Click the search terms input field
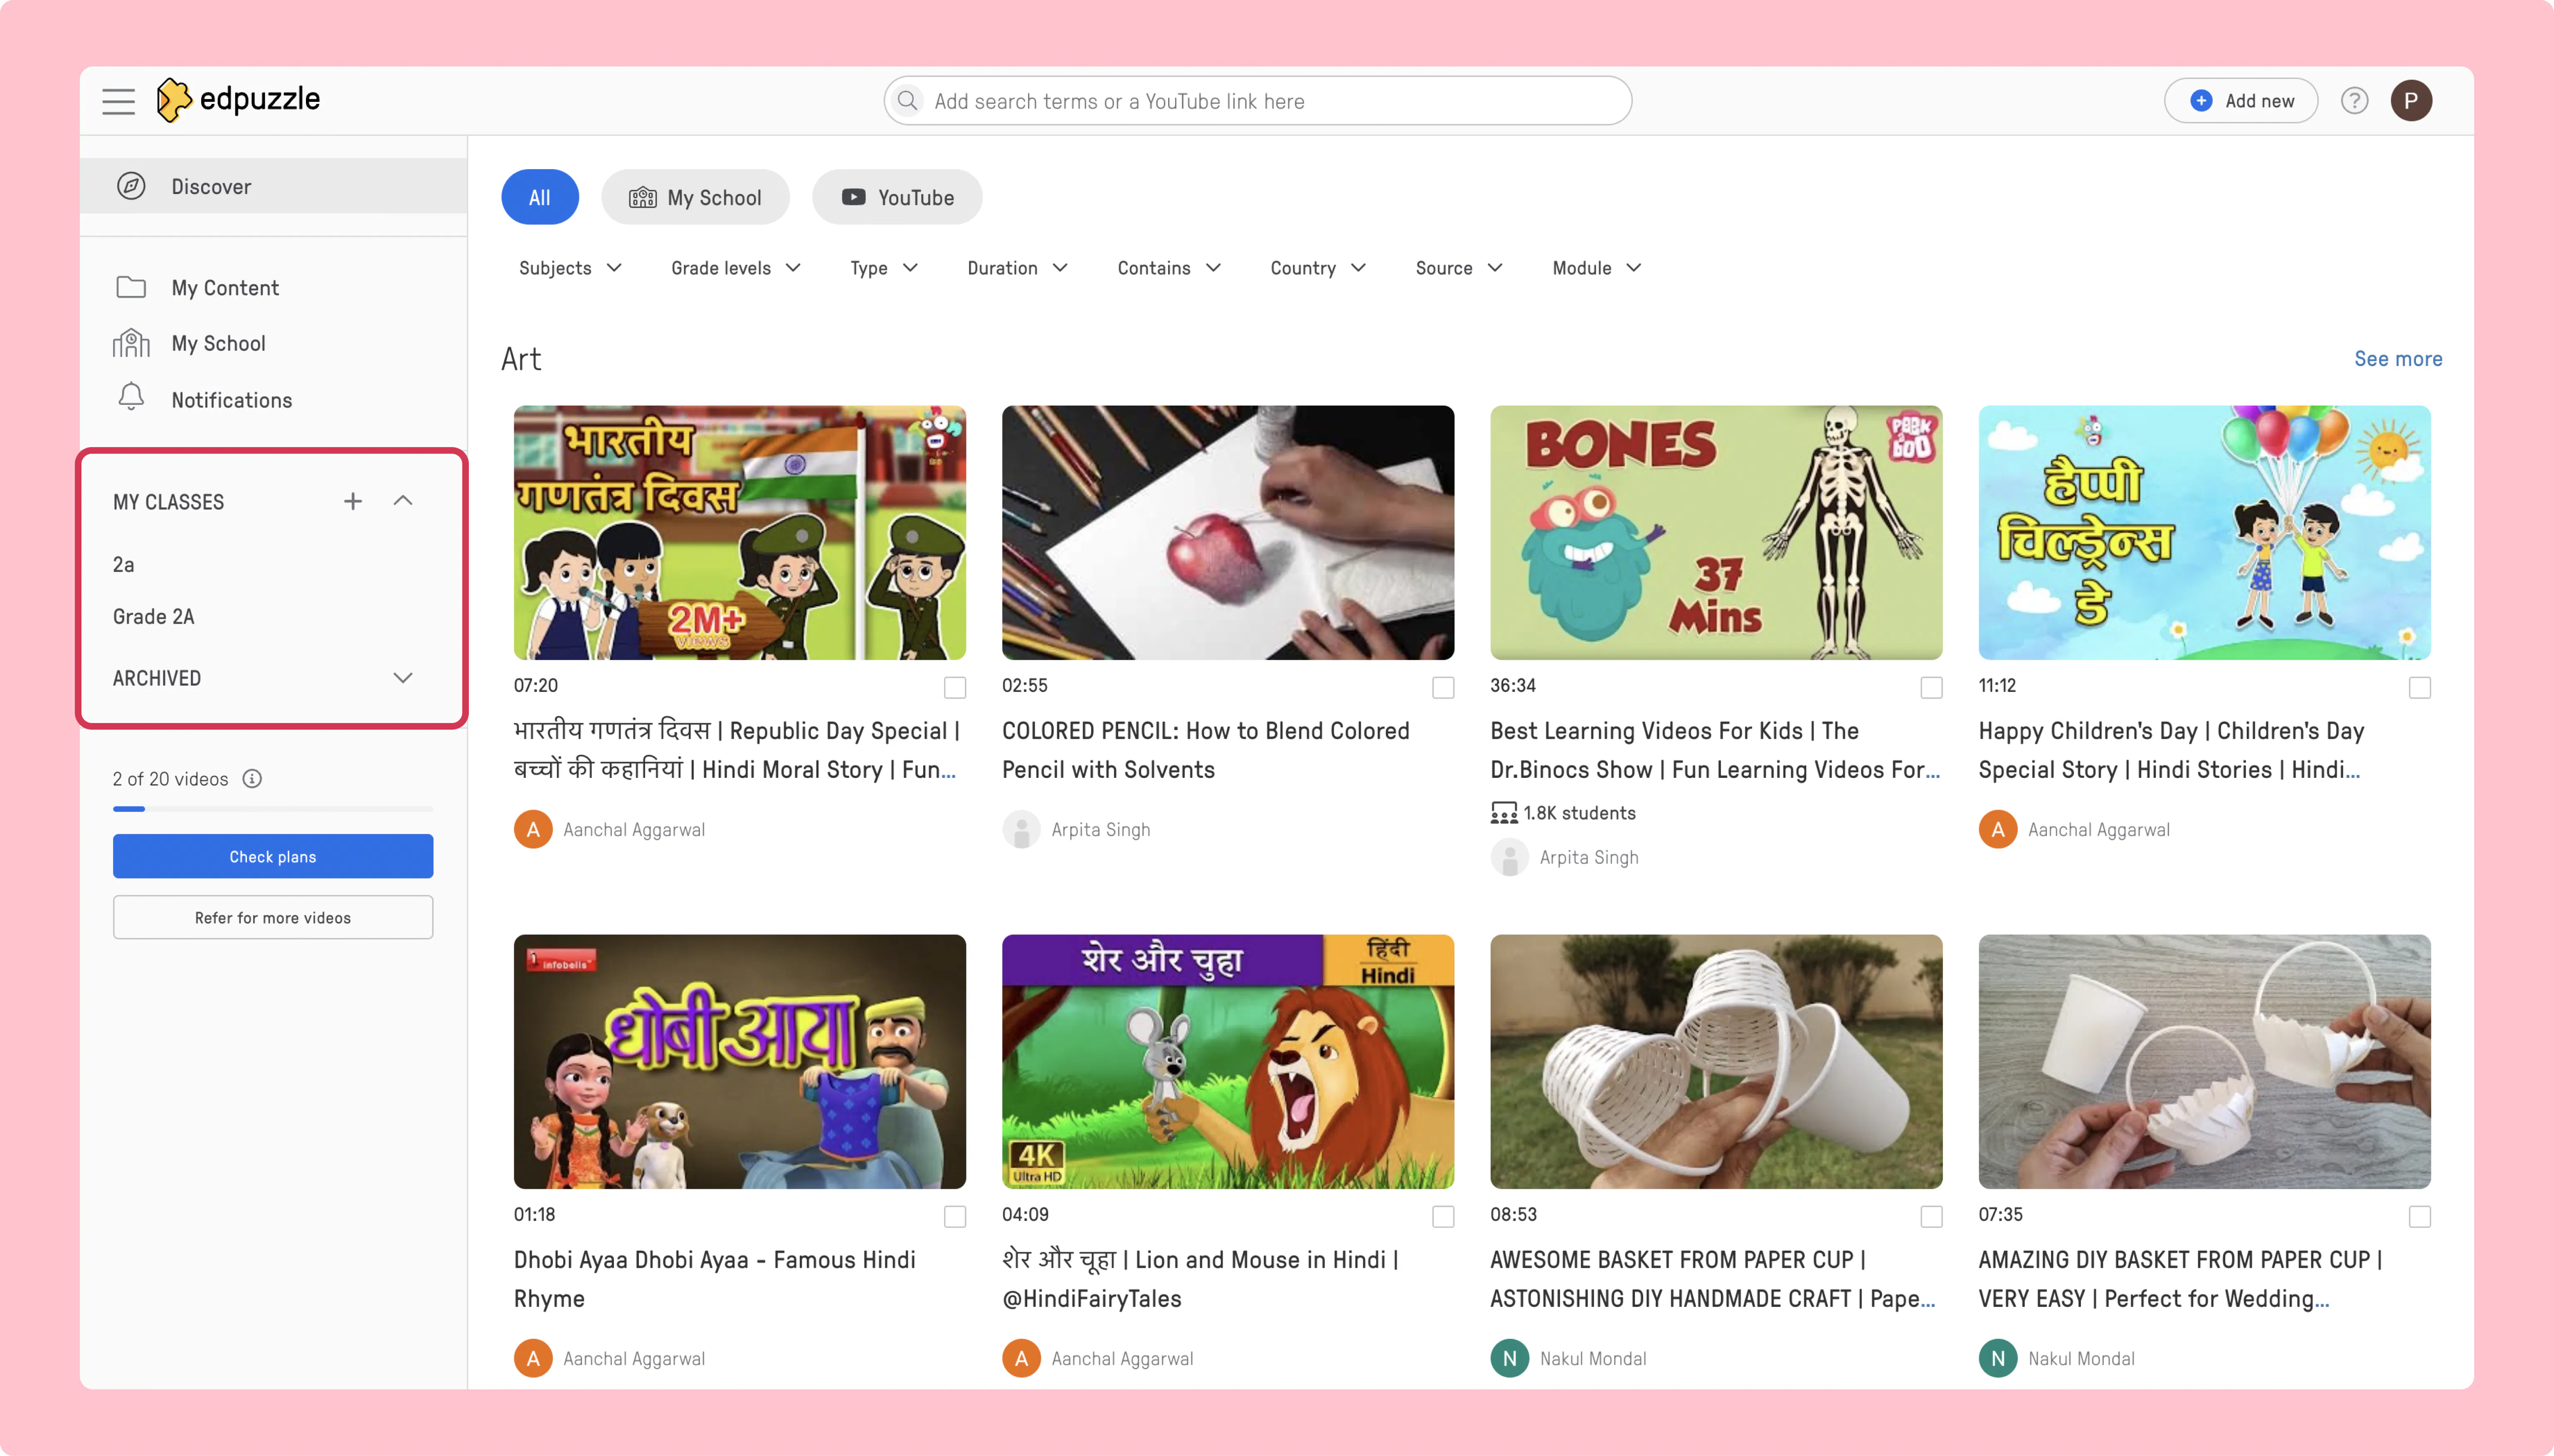 point(1257,101)
